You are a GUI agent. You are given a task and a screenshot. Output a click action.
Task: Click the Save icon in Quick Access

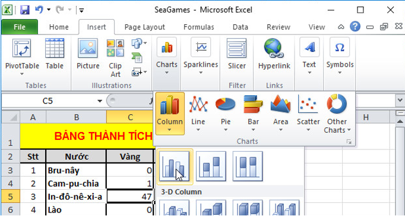(25, 10)
